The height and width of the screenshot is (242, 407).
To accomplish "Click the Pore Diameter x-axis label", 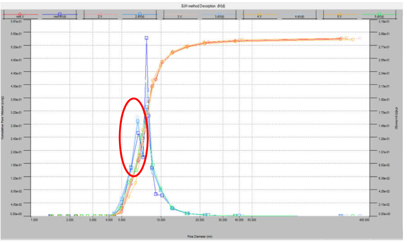I will click(200, 231).
